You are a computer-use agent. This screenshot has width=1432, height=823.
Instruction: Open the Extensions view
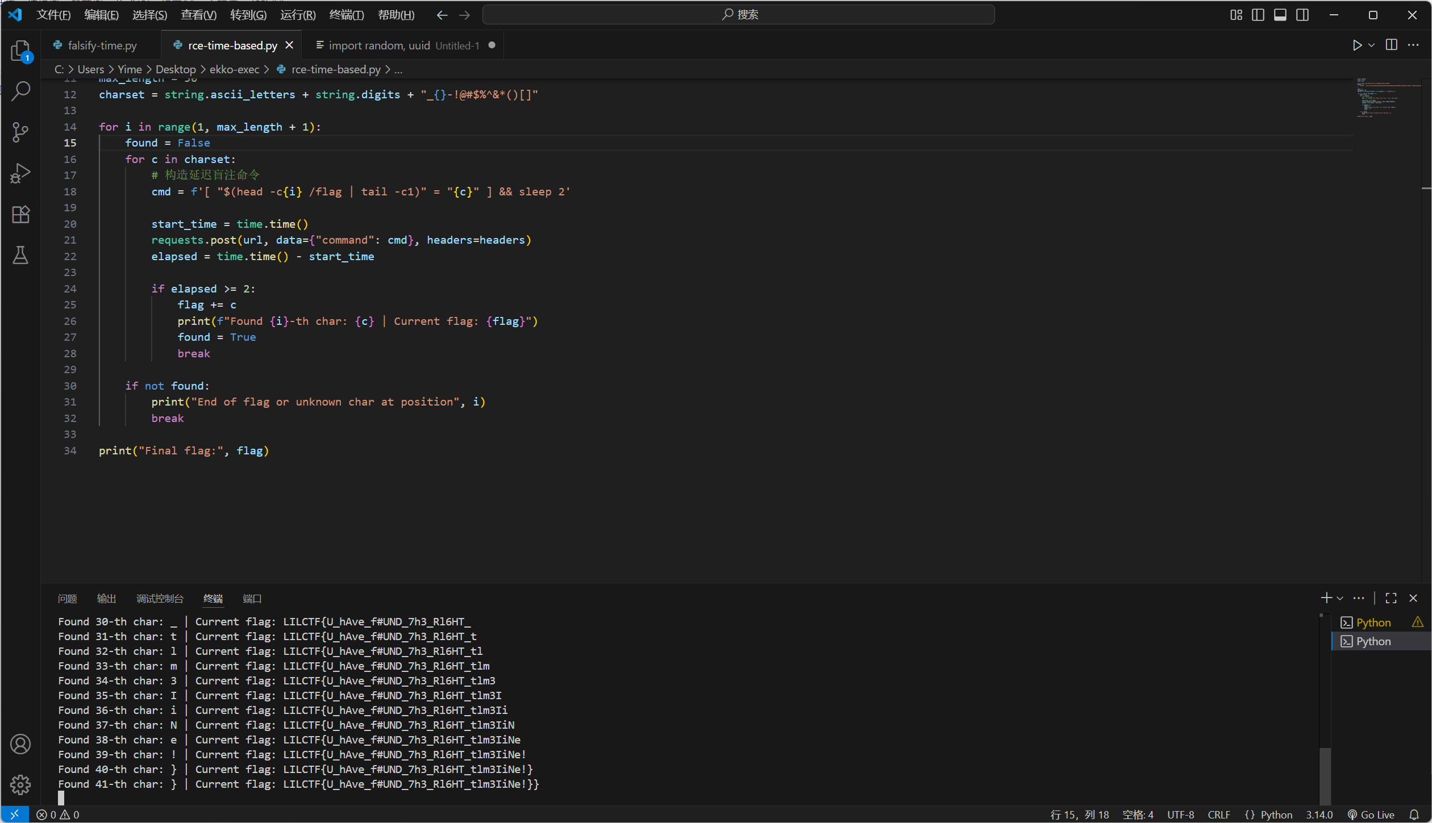[20, 214]
